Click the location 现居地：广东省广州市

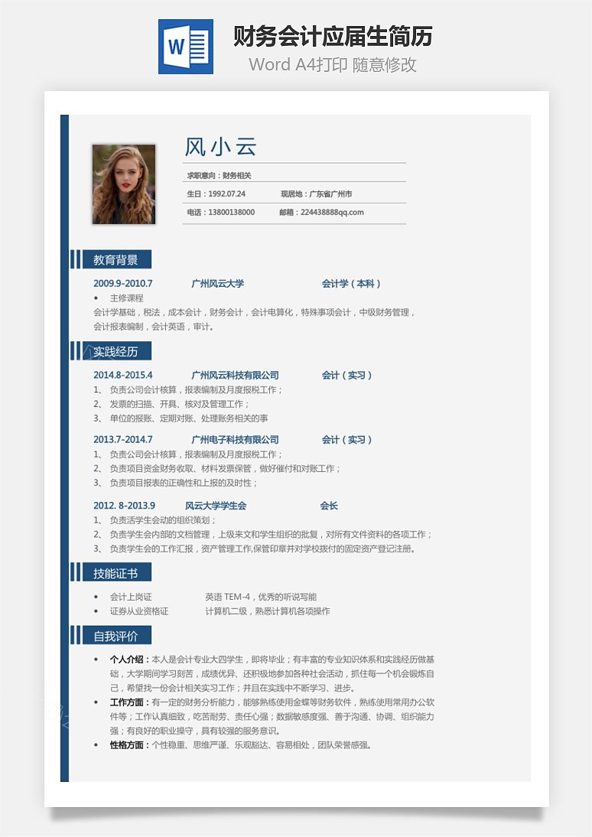[x=317, y=194]
